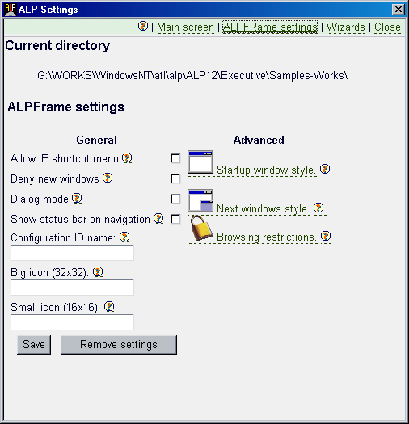Toggle the Dialog mode checkbox
The height and width of the screenshot is (424, 409).
tap(175, 199)
